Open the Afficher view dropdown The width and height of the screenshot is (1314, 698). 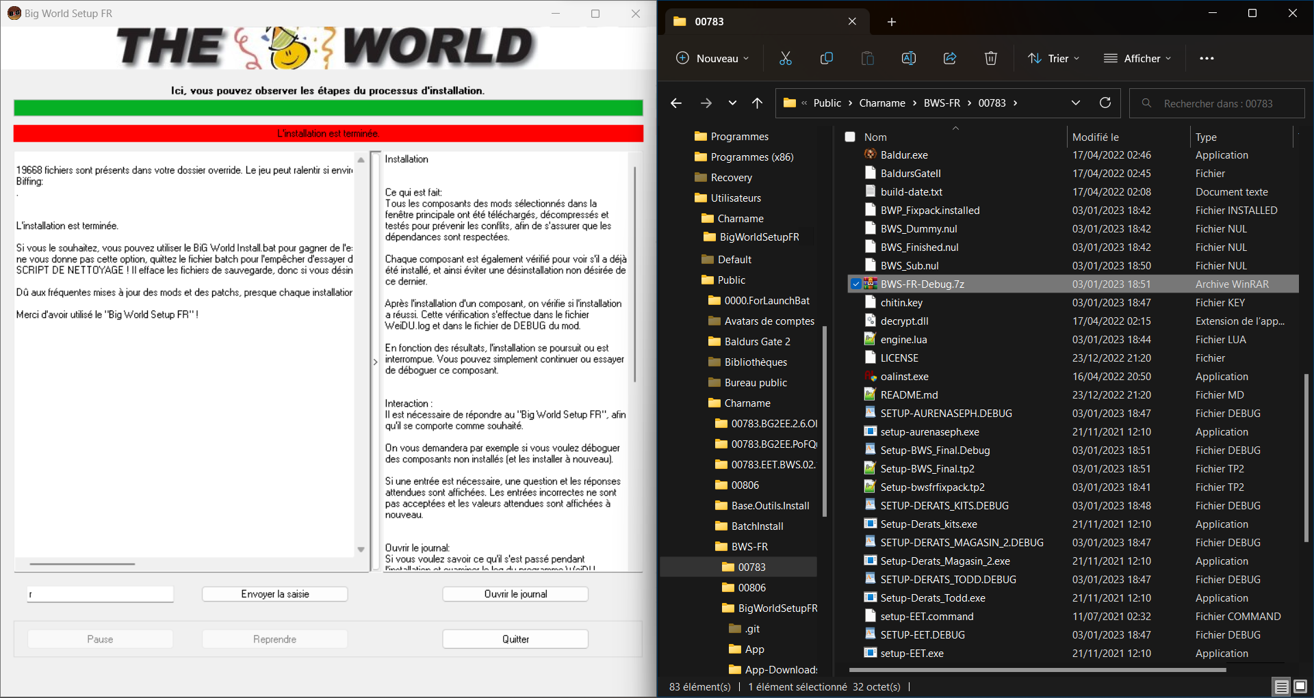pos(1137,58)
